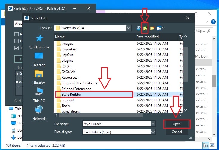Sort by the Date modified column header

pyautogui.click(x=156, y=37)
